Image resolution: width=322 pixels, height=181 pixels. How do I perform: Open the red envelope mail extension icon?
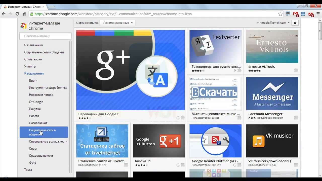[x=311, y=14]
